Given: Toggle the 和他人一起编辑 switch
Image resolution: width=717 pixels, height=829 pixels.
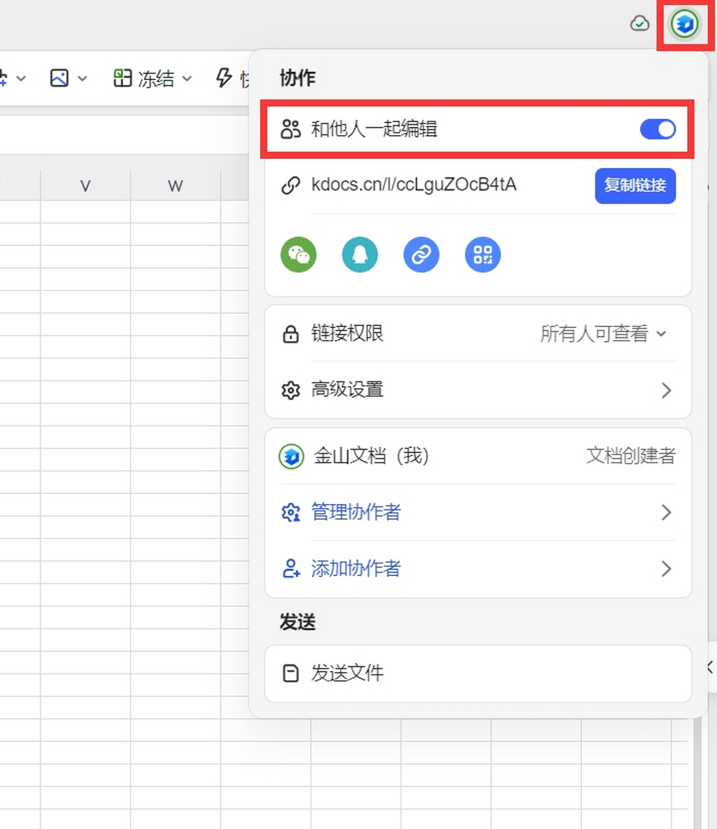Looking at the screenshot, I should (658, 129).
